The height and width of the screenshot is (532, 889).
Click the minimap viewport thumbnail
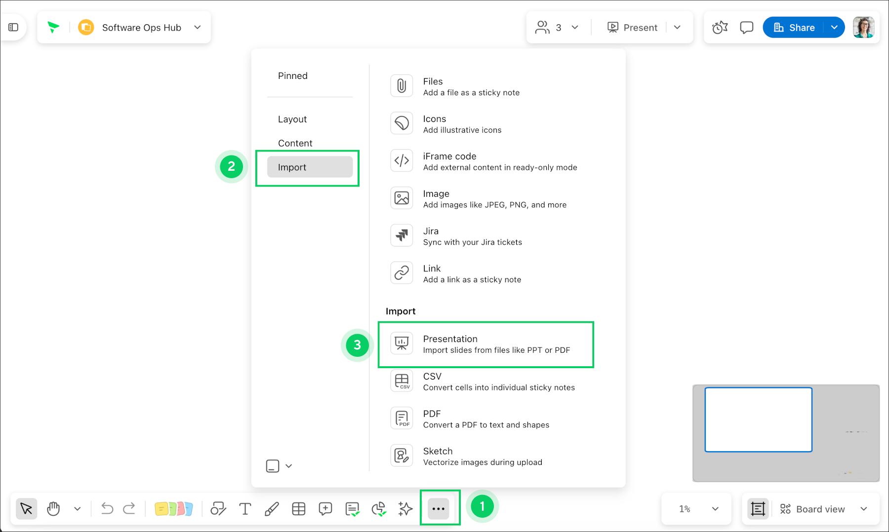point(758,419)
